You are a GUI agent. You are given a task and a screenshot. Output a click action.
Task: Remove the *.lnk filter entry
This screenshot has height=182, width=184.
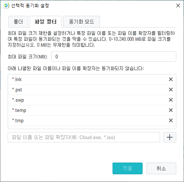point(171,79)
